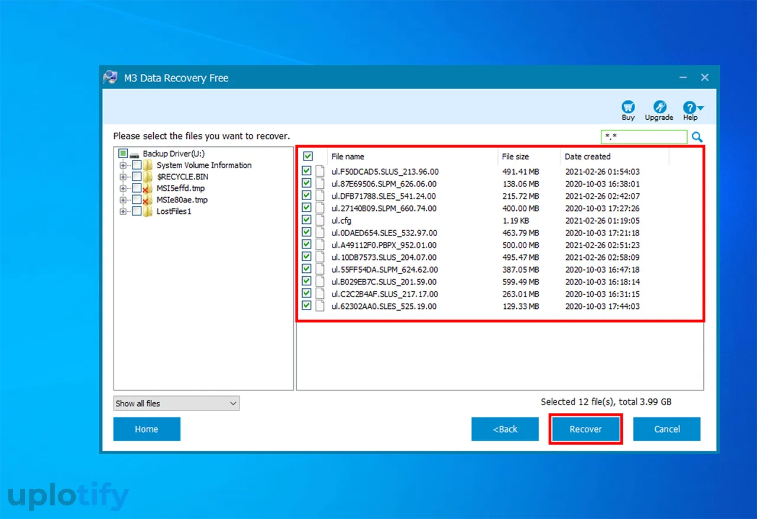Expand the MSI5effd.tmp tree node
This screenshot has height=519, width=757.
[123, 188]
